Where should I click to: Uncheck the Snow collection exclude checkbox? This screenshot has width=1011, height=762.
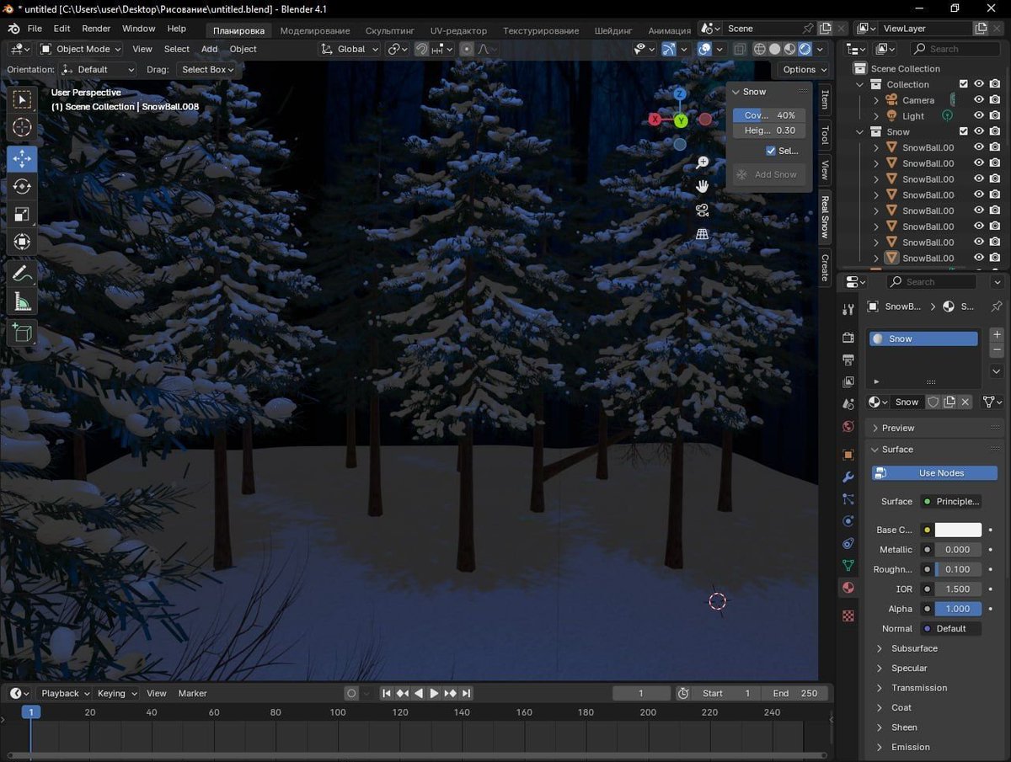(x=964, y=131)
